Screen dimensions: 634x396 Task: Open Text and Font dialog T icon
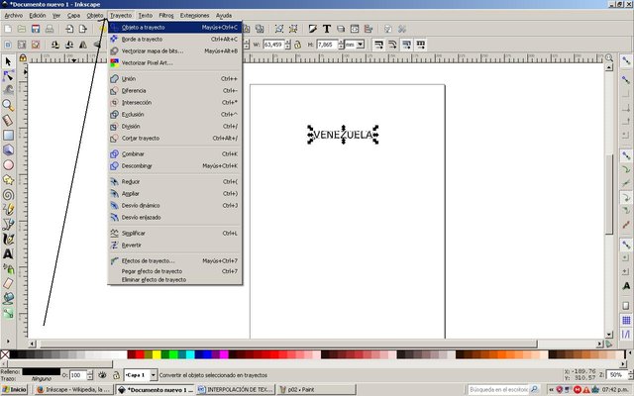tap(327, 29)
